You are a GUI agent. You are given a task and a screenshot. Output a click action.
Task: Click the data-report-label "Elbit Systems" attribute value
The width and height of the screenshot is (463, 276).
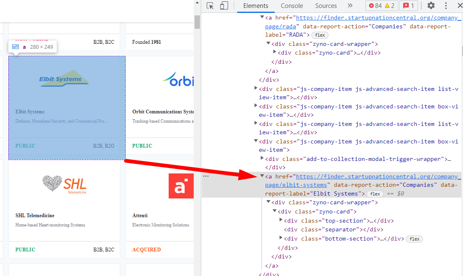pos(335,194)
